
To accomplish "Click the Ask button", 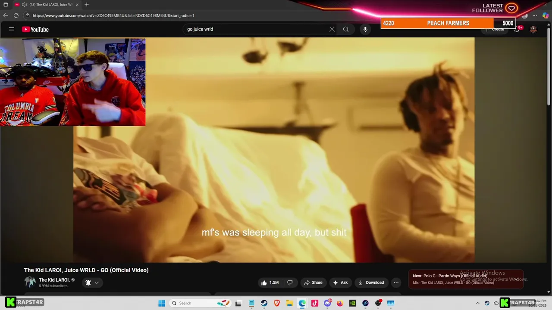I will point(340,282).
